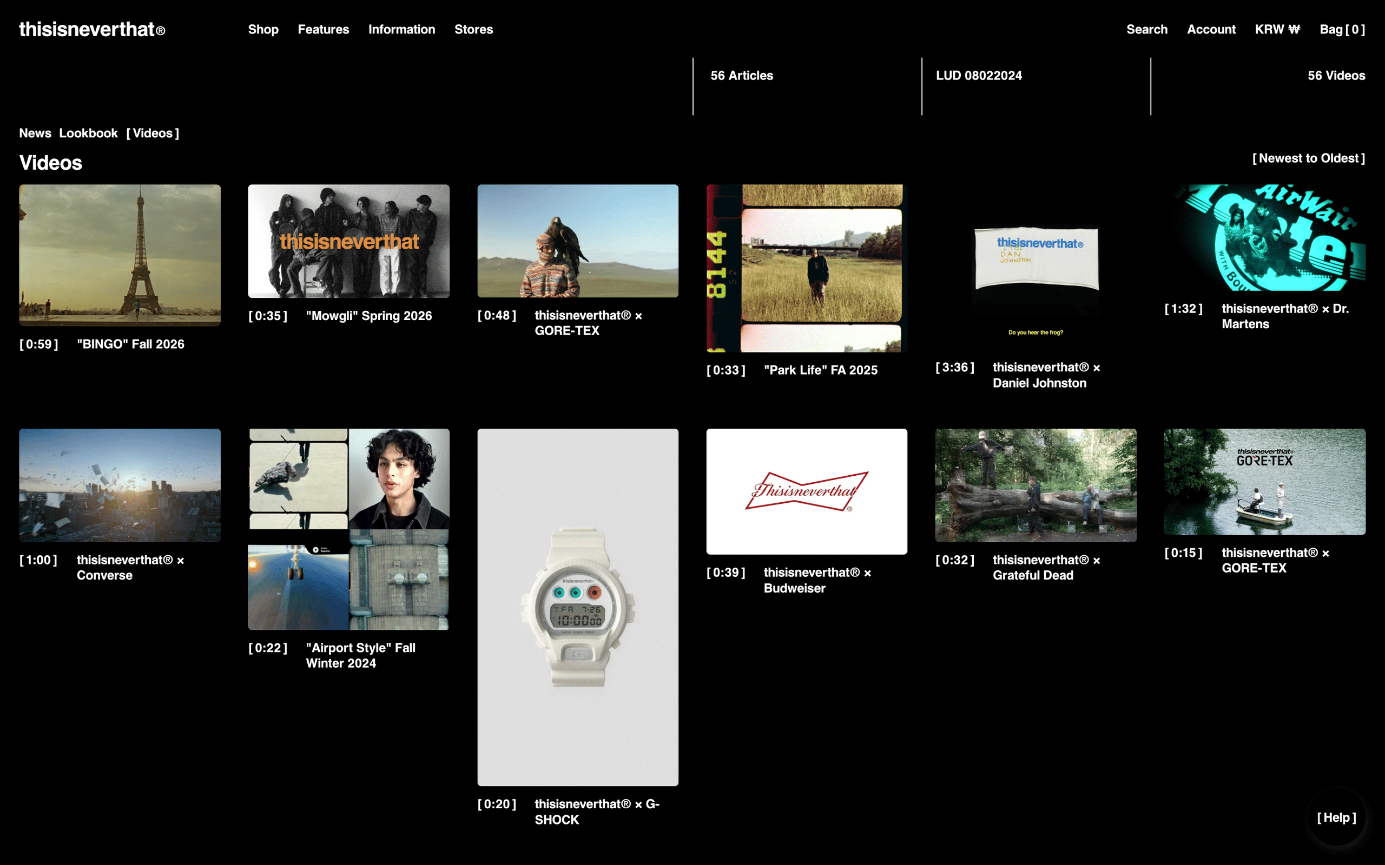Change the KRW ₩ currency
This screenshot has width=1385, height=865.
tap(1277, 29)
